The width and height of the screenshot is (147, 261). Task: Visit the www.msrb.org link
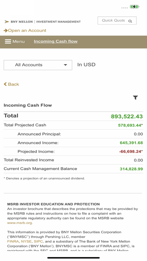click(x=20, y=223)
